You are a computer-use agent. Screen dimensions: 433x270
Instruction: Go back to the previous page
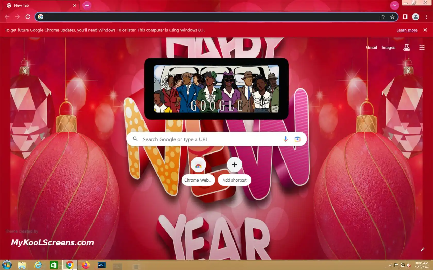click(x=7, y=17)
